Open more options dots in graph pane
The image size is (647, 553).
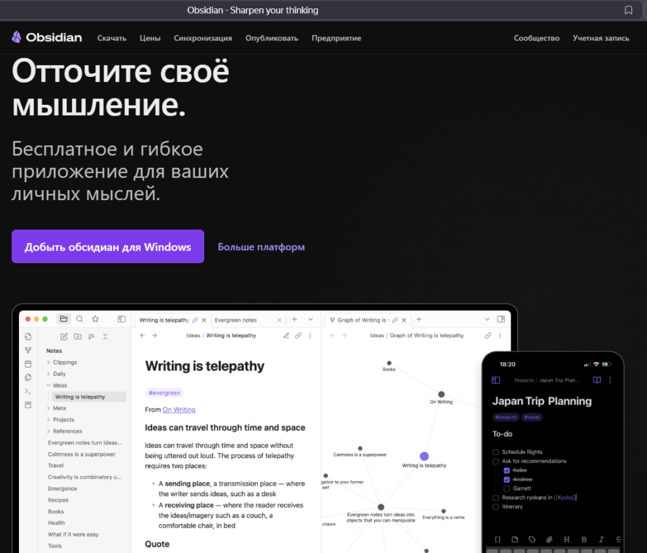point(500,335)
